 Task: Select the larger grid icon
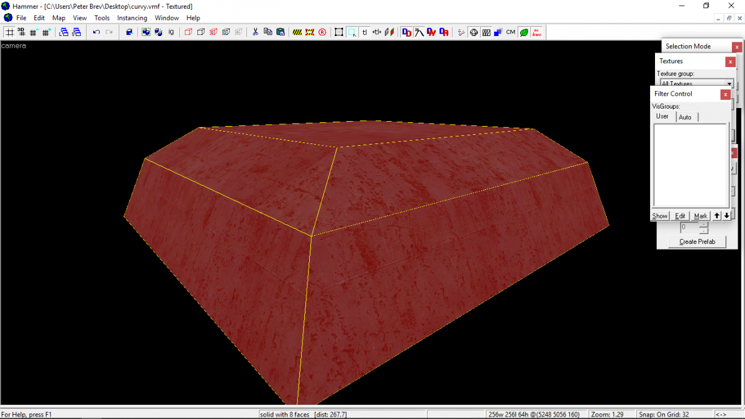click(x=45, y=32)
